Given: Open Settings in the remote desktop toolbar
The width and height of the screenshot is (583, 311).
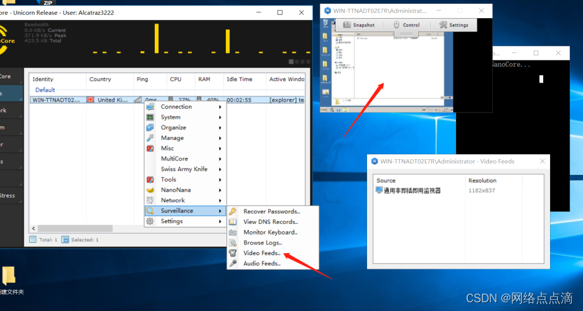Looking at the screenshot, I should 453,25.
